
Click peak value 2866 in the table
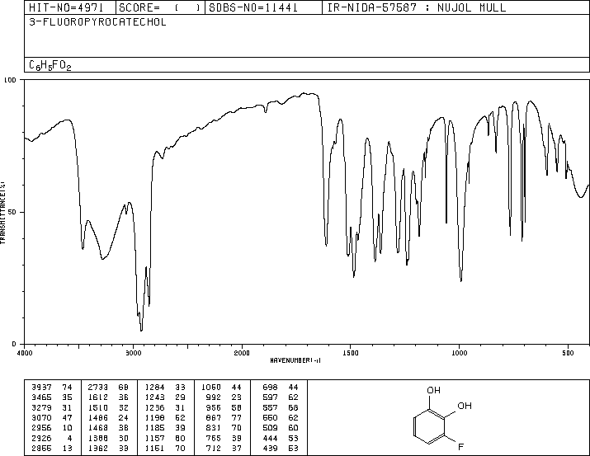tap(41, 448)
